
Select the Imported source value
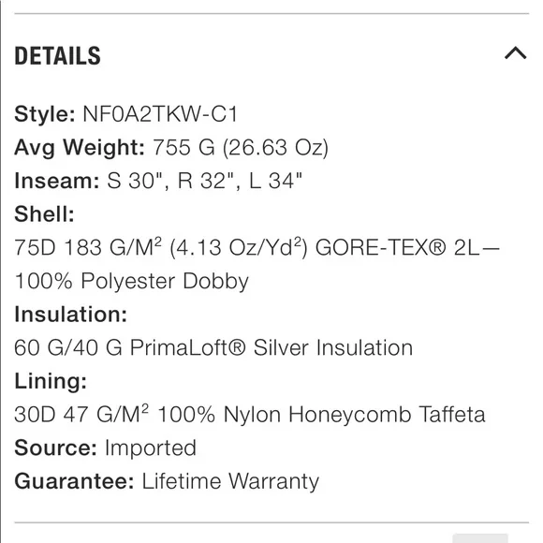point(151,448)
